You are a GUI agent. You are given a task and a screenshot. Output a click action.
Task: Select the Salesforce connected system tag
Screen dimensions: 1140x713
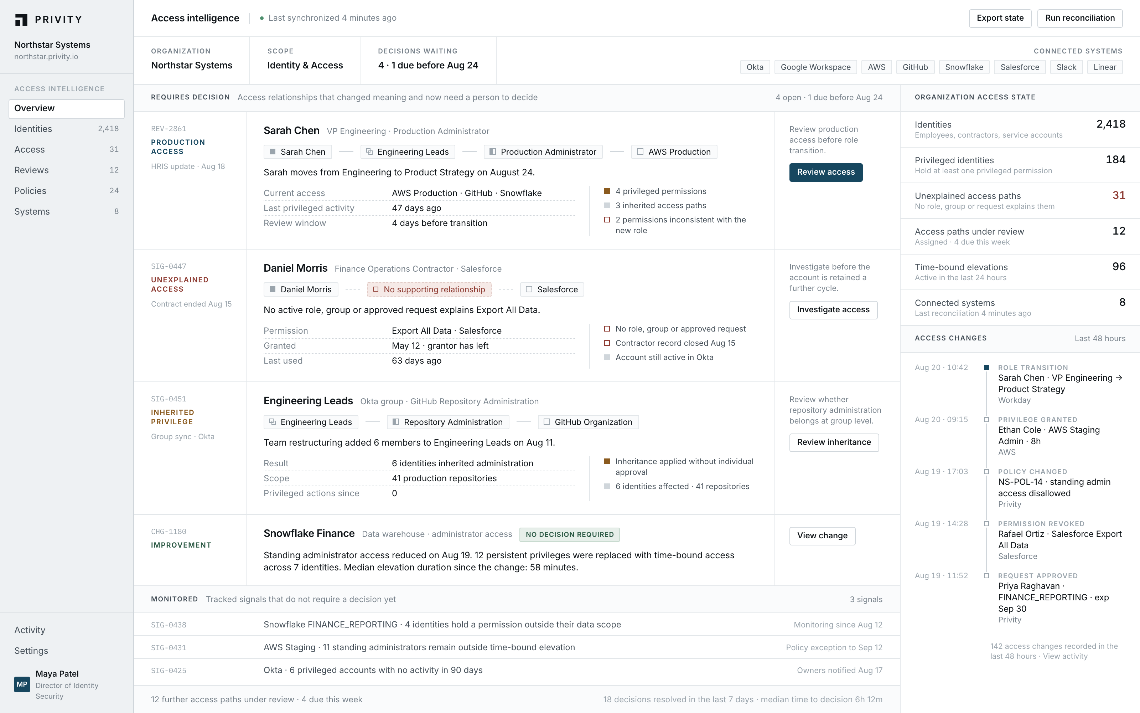[x=1019, y=67]
